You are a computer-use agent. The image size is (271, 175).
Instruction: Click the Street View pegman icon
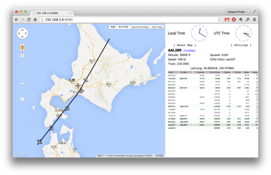tap(22, 48)
